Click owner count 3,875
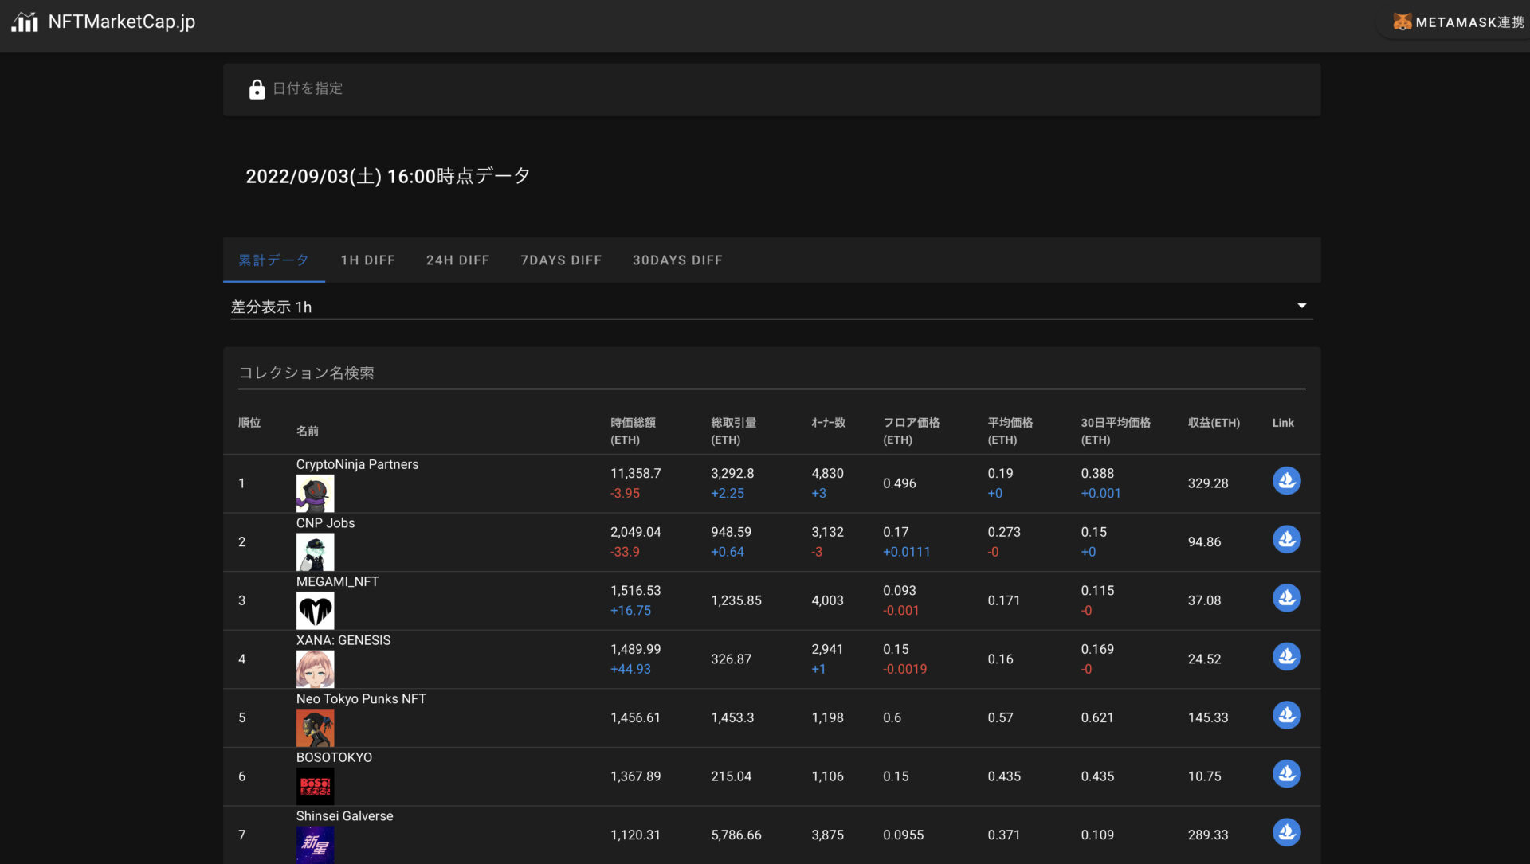Viewport: 1530px width, 864px height. (x=827, y=835)
